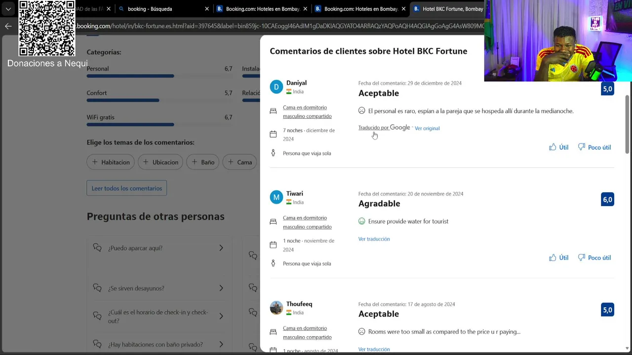Viewport: 632px width, 355px height.
Task: Click sad face icon in Thoufeeq's review
Action: 362,332
